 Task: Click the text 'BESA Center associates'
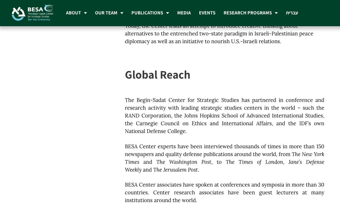coord(153,185)
